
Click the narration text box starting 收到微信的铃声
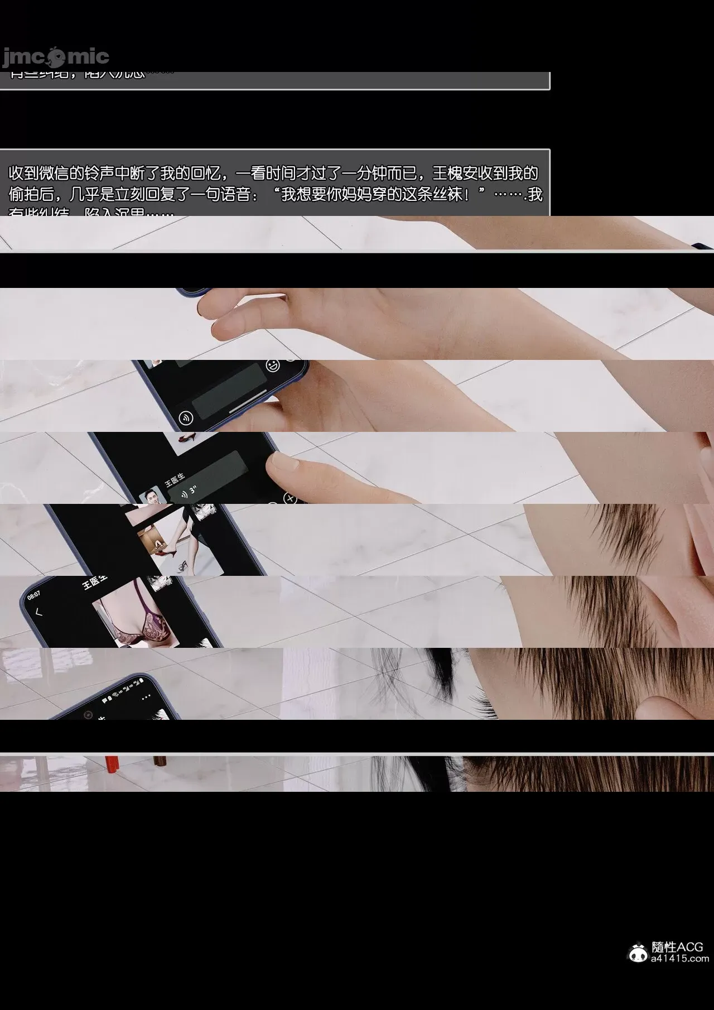coord(274,184)
